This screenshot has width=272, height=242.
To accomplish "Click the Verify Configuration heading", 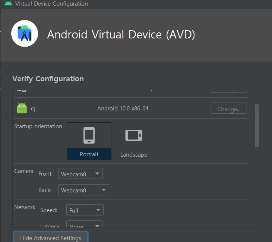I will point(48,79).
